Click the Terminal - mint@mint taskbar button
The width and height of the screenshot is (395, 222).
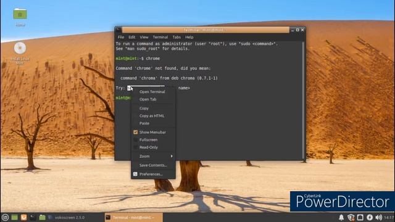tap(134, 217)
